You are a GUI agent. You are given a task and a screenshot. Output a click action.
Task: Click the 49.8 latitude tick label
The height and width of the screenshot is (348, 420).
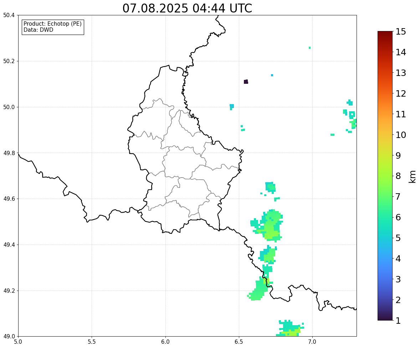tap(9, 153)
